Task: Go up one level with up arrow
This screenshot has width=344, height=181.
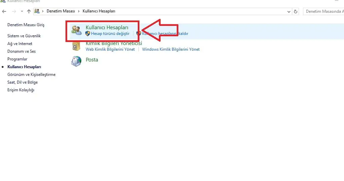Action: [29, 11]
